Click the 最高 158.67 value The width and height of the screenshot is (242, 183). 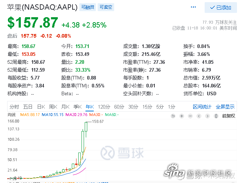[28, 46]
